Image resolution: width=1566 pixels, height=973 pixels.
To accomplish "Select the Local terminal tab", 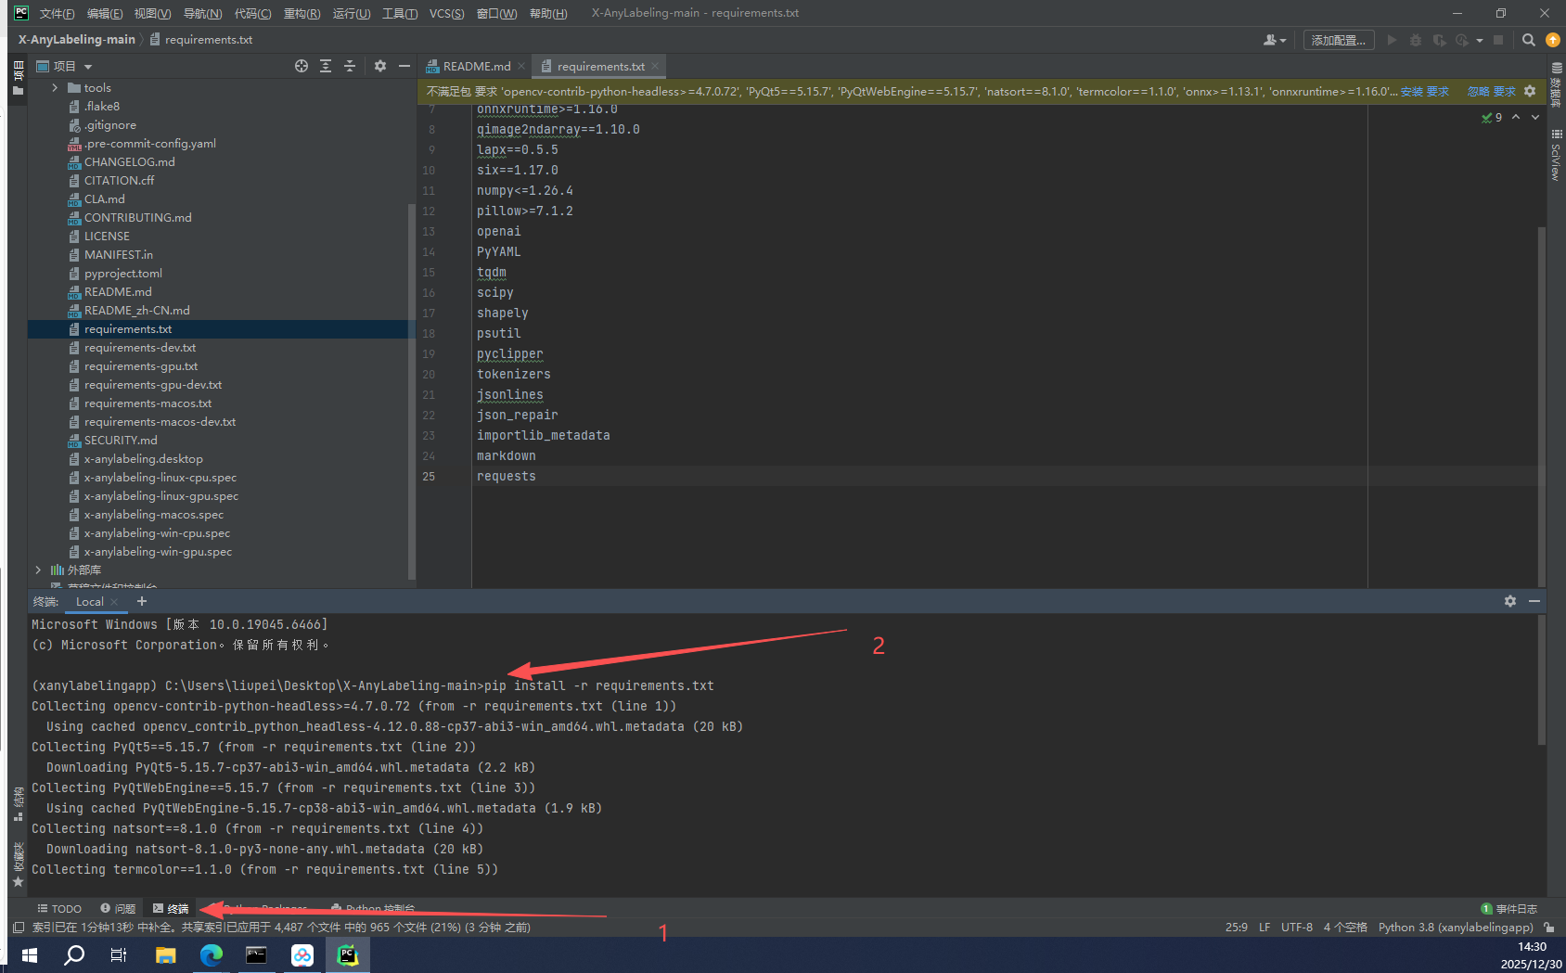I will [x=90, y=601].
